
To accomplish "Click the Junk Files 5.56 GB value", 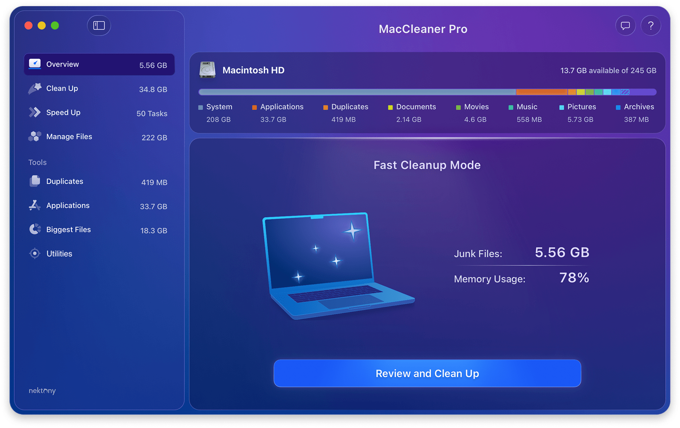I will [x=562, y=252].
